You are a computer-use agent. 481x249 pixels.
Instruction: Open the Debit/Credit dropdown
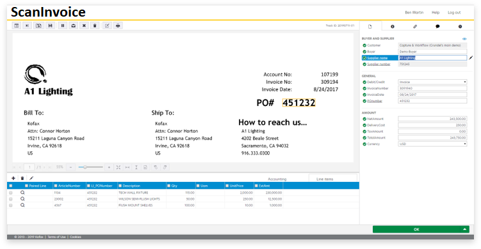pos(432,82)
